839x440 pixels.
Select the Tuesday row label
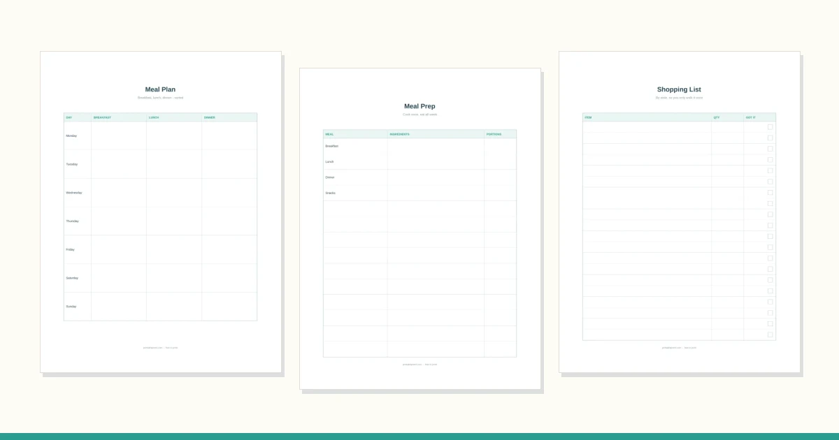[x=71, y=164]
